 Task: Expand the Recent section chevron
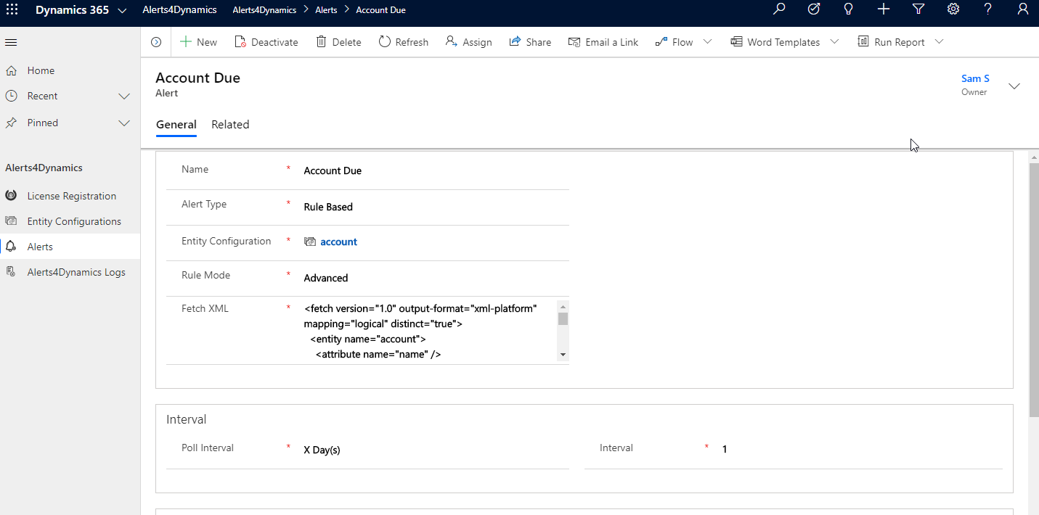tap(124, 96)
